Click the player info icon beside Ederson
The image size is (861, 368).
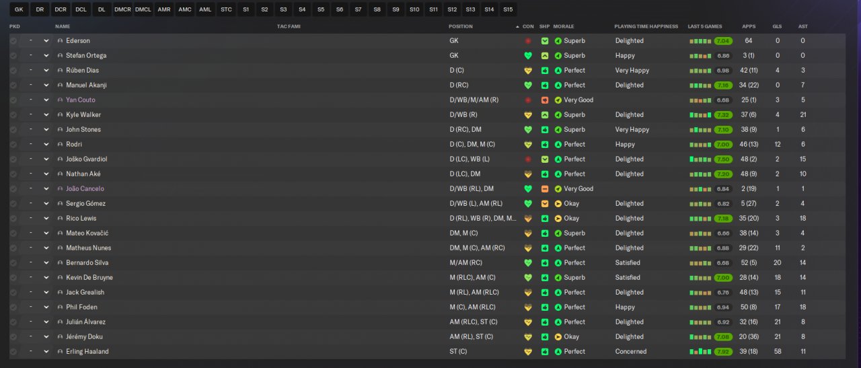[60, 41]
